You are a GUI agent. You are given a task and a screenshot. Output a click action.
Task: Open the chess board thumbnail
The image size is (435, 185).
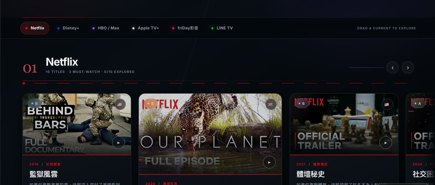pyautogui.click(x=344, y=124)
